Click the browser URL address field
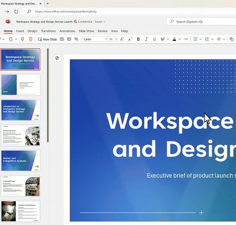The image size is (236, 225). 66,11
